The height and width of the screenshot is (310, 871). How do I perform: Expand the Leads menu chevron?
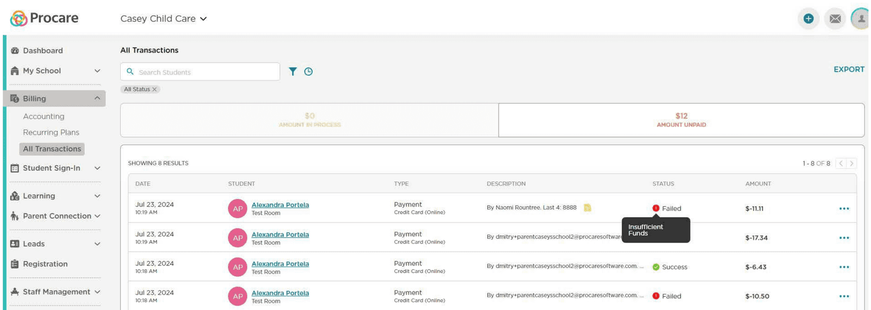click(97, 244)
